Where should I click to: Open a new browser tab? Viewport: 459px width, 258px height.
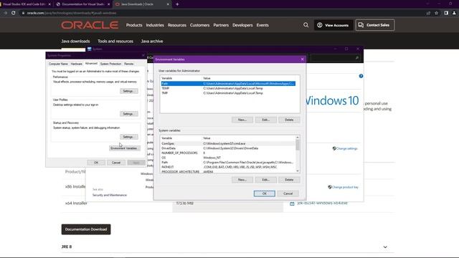click(177, 4)
